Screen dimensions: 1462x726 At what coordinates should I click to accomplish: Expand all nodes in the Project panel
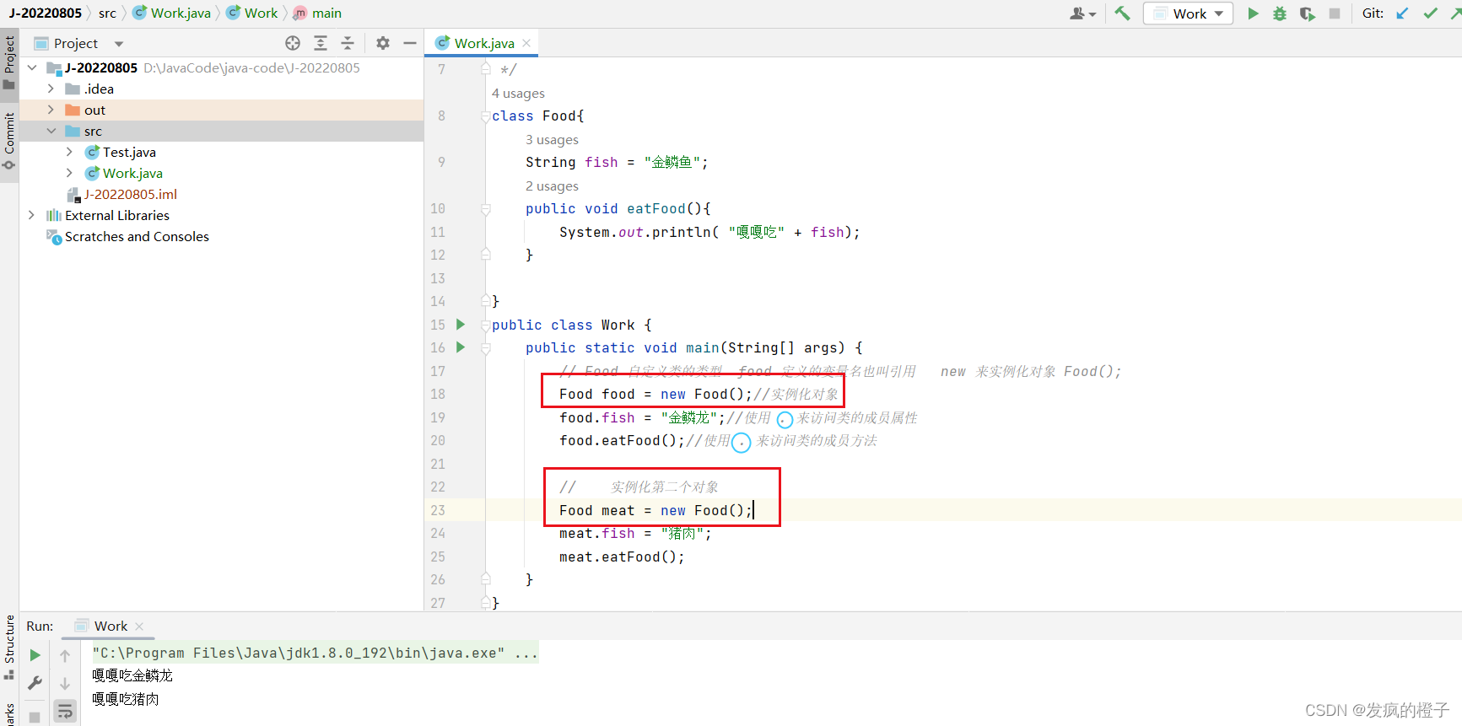coord(321,43)
